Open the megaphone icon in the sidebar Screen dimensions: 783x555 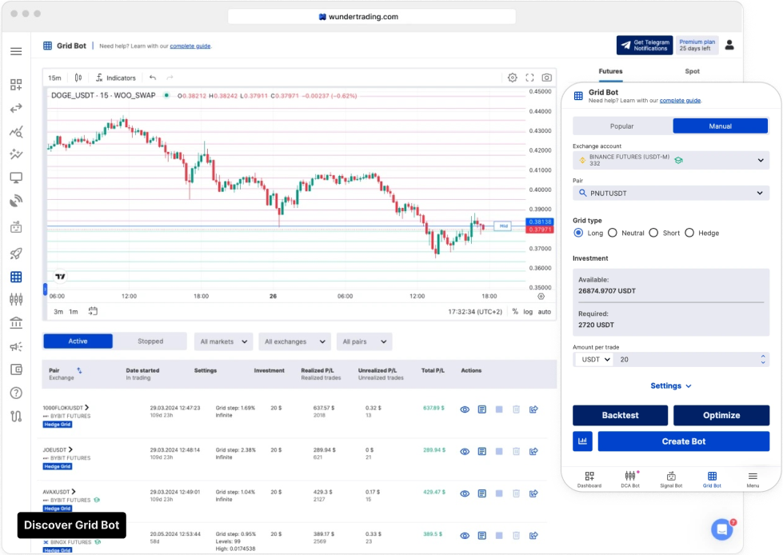(16, 346)
